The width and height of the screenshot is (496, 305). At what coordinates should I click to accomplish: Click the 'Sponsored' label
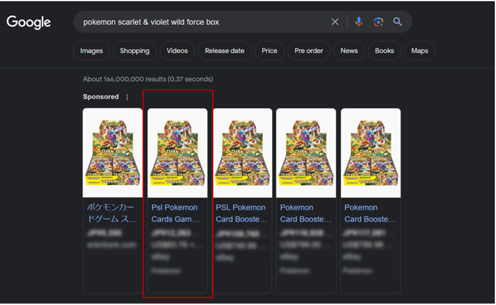click(101, 97)
